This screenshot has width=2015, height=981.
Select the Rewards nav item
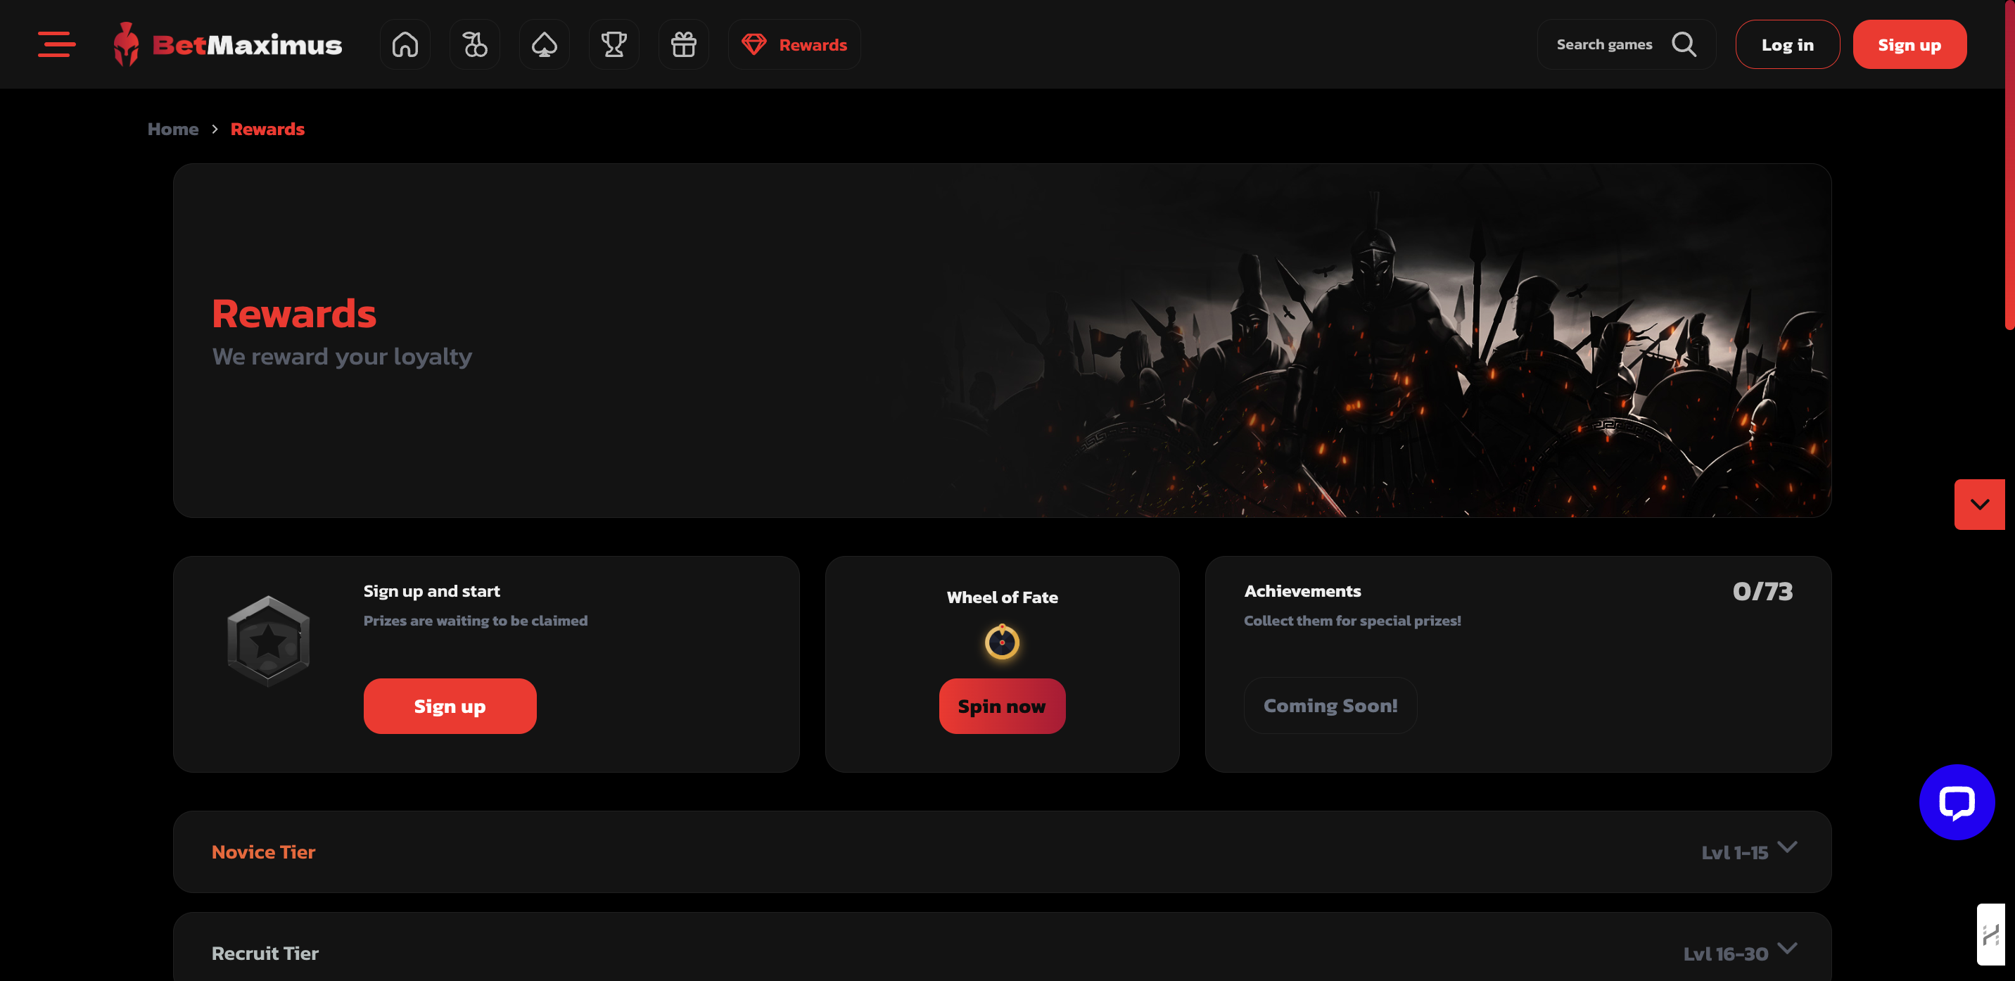pos(795,44)
